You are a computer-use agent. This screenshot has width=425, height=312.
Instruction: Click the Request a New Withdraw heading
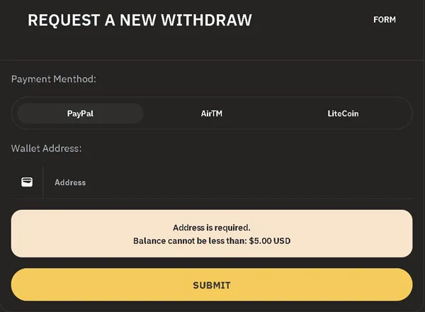pos(140,20)
